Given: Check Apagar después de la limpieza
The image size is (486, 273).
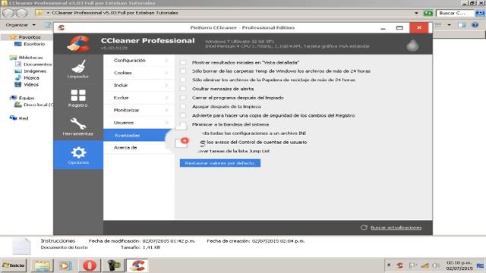Looking at the screenshot, I should tap(183, 106).
